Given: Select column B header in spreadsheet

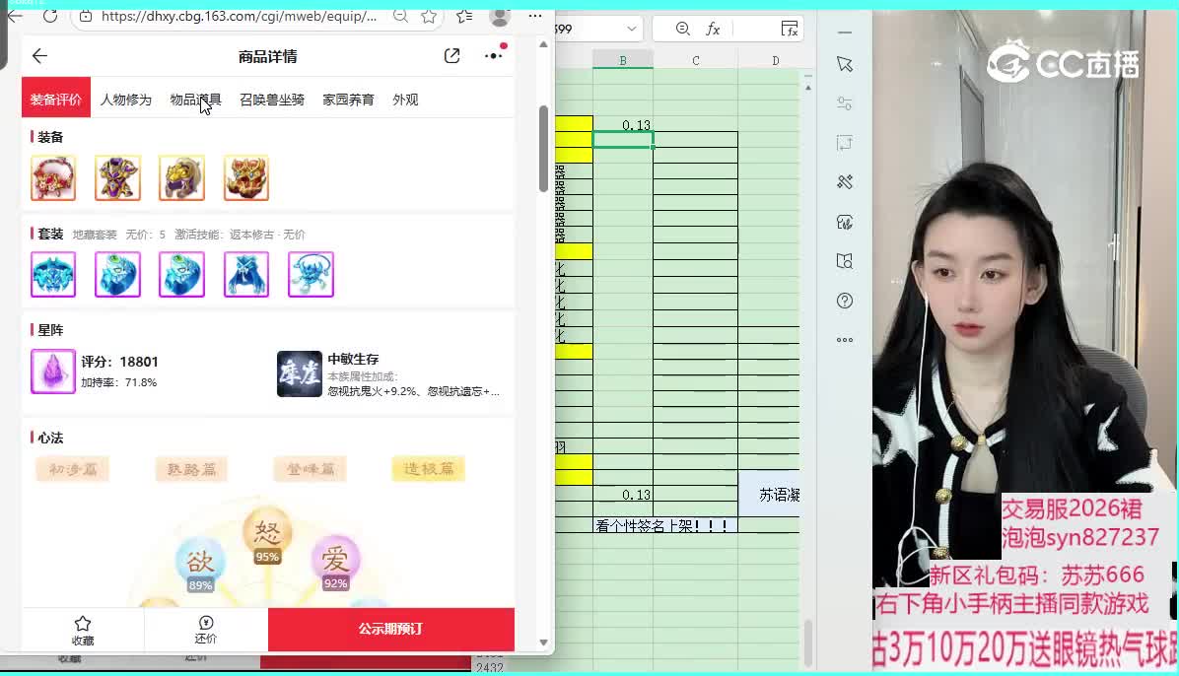Looking at the screenshot, I should coord(623,60).
